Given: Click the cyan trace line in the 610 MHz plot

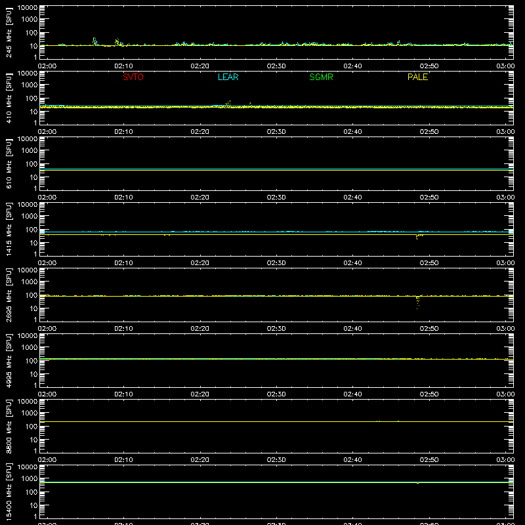Looking at the screenshot, I should click(276, 169).
